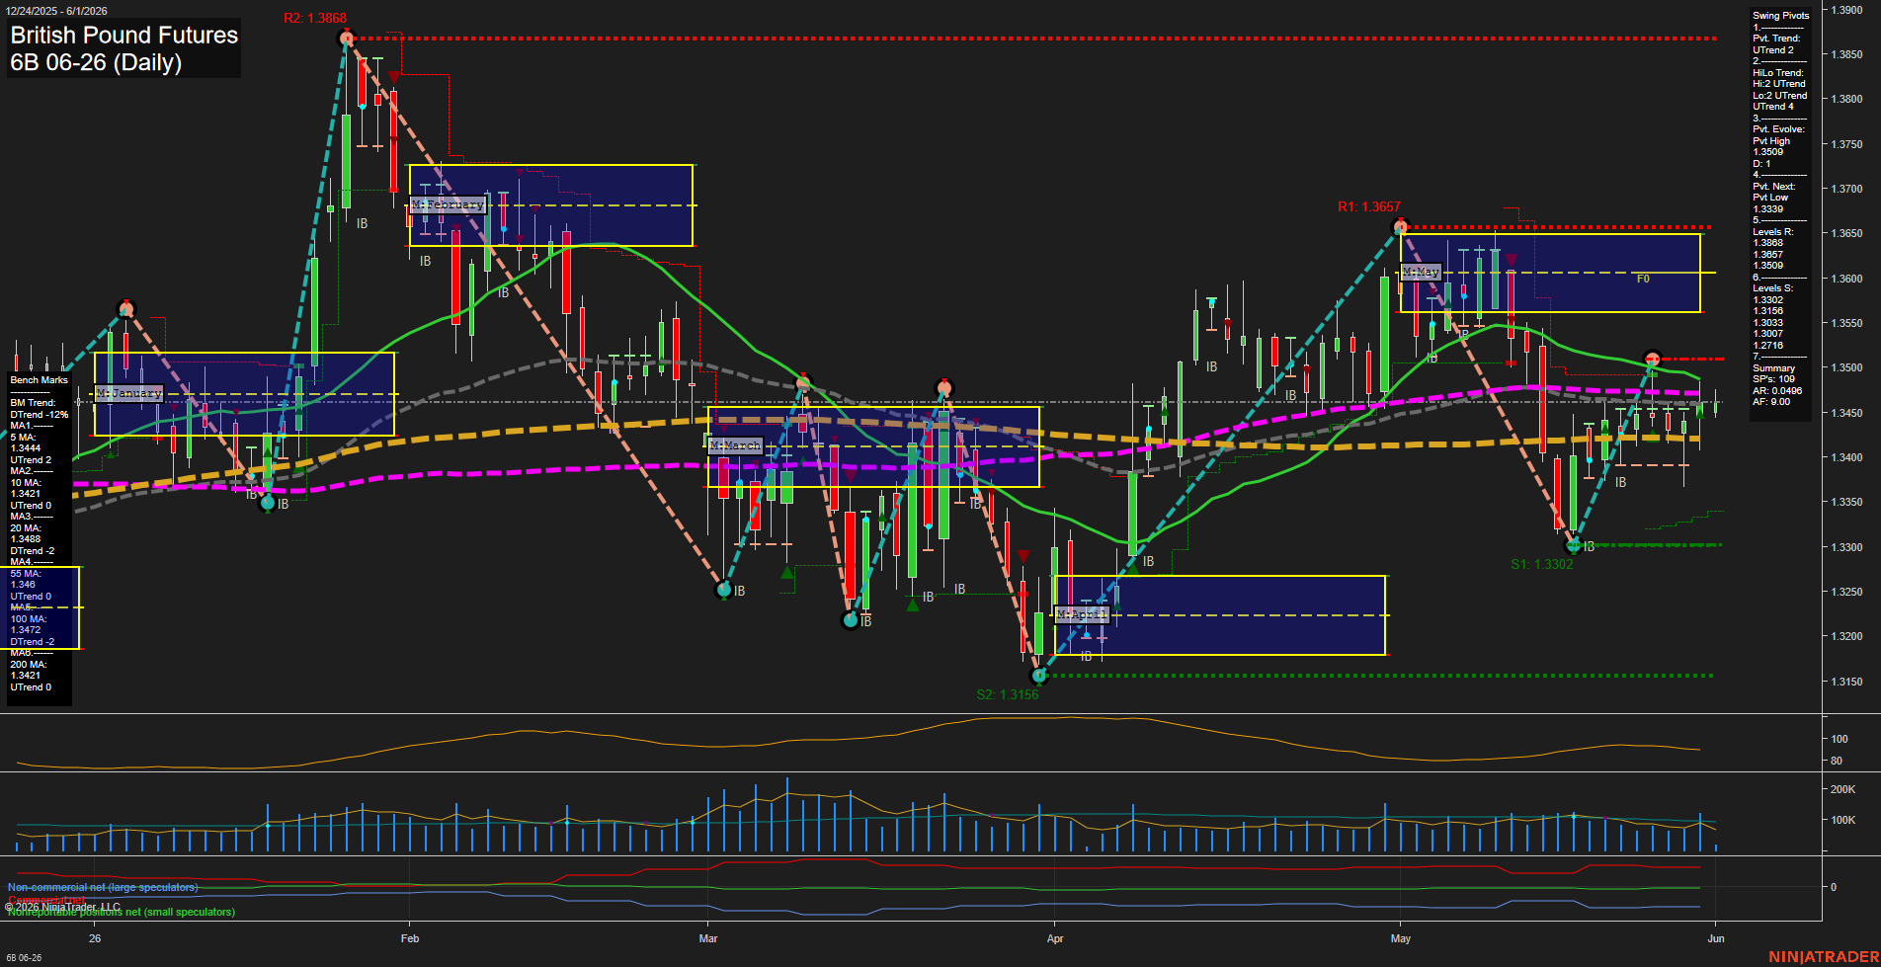Click the Jun label on the time axis
Image resolution: width=1881 pixels, height=967 pixels.
[1716, 938]
